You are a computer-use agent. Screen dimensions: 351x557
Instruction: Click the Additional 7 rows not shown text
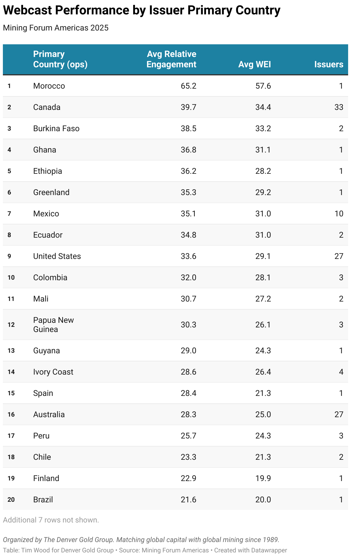click(51, 520)
